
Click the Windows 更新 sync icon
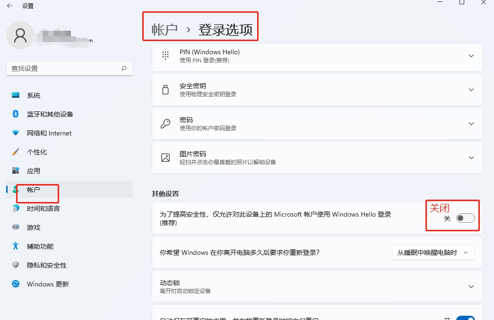pos(16,284)
